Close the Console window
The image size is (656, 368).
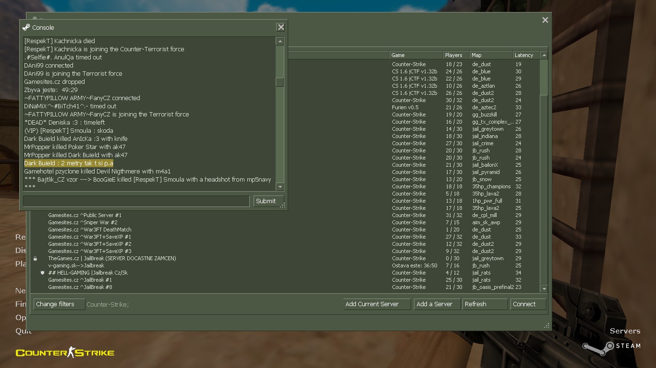281,27
